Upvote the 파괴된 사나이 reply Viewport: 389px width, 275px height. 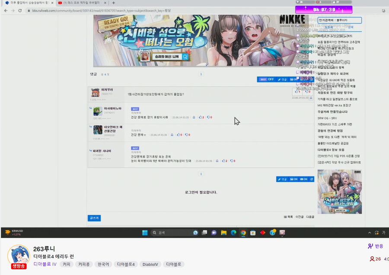click(x=224, y=161)
